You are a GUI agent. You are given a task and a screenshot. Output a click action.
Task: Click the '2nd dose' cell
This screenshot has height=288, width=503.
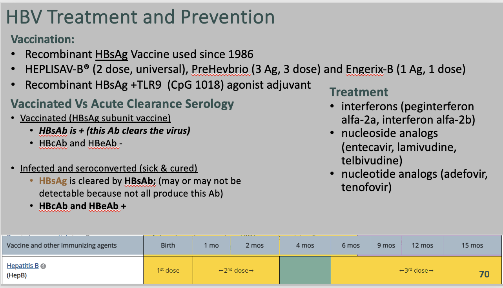coord(236,270)
